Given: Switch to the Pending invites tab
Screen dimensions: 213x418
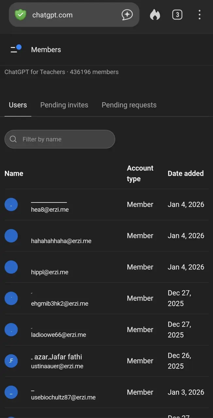Looking at the screenshot, I should pyautogui.click(x=64, y=105).
